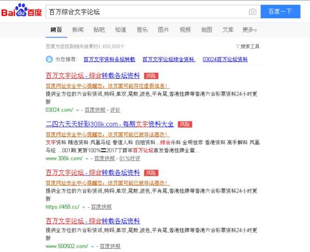Open suggestion 百万文字资料各坛转载
The width and height of the screenshot is (310, 252).
pyautogui.click(x=110, y=59)
